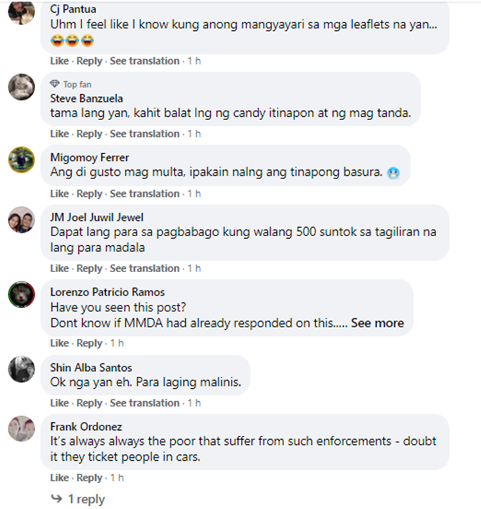Open Steve Banzuela's avatar photo
Viewport: 481px width, 509px height.
(21, 87)
